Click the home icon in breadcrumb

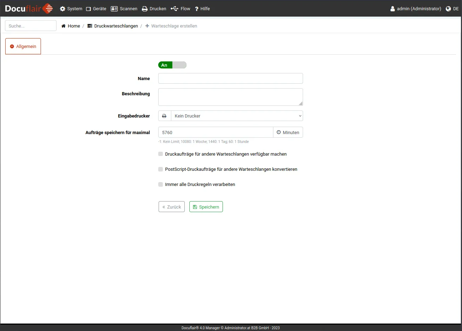[64, 26]
